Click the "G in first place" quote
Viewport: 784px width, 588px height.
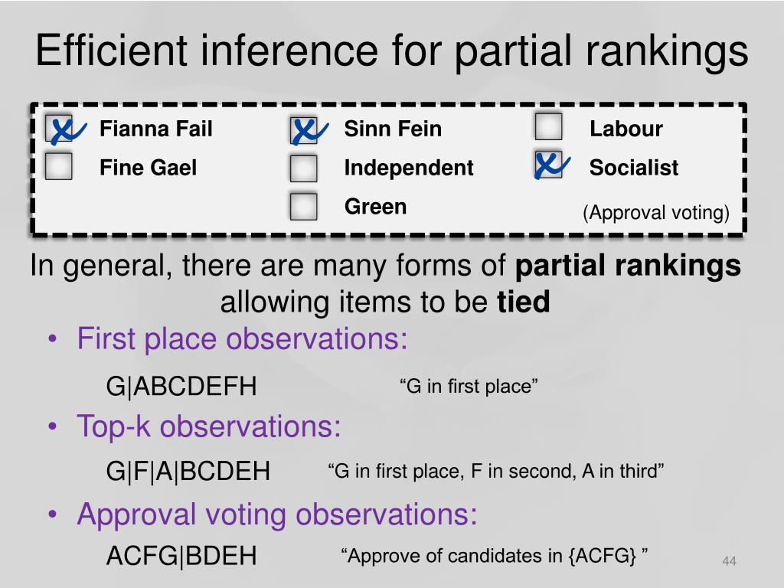469,386
